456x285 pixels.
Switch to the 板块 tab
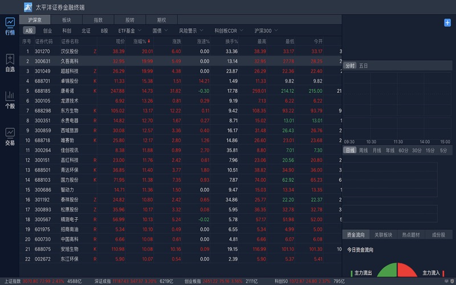[x=66, y=19]
